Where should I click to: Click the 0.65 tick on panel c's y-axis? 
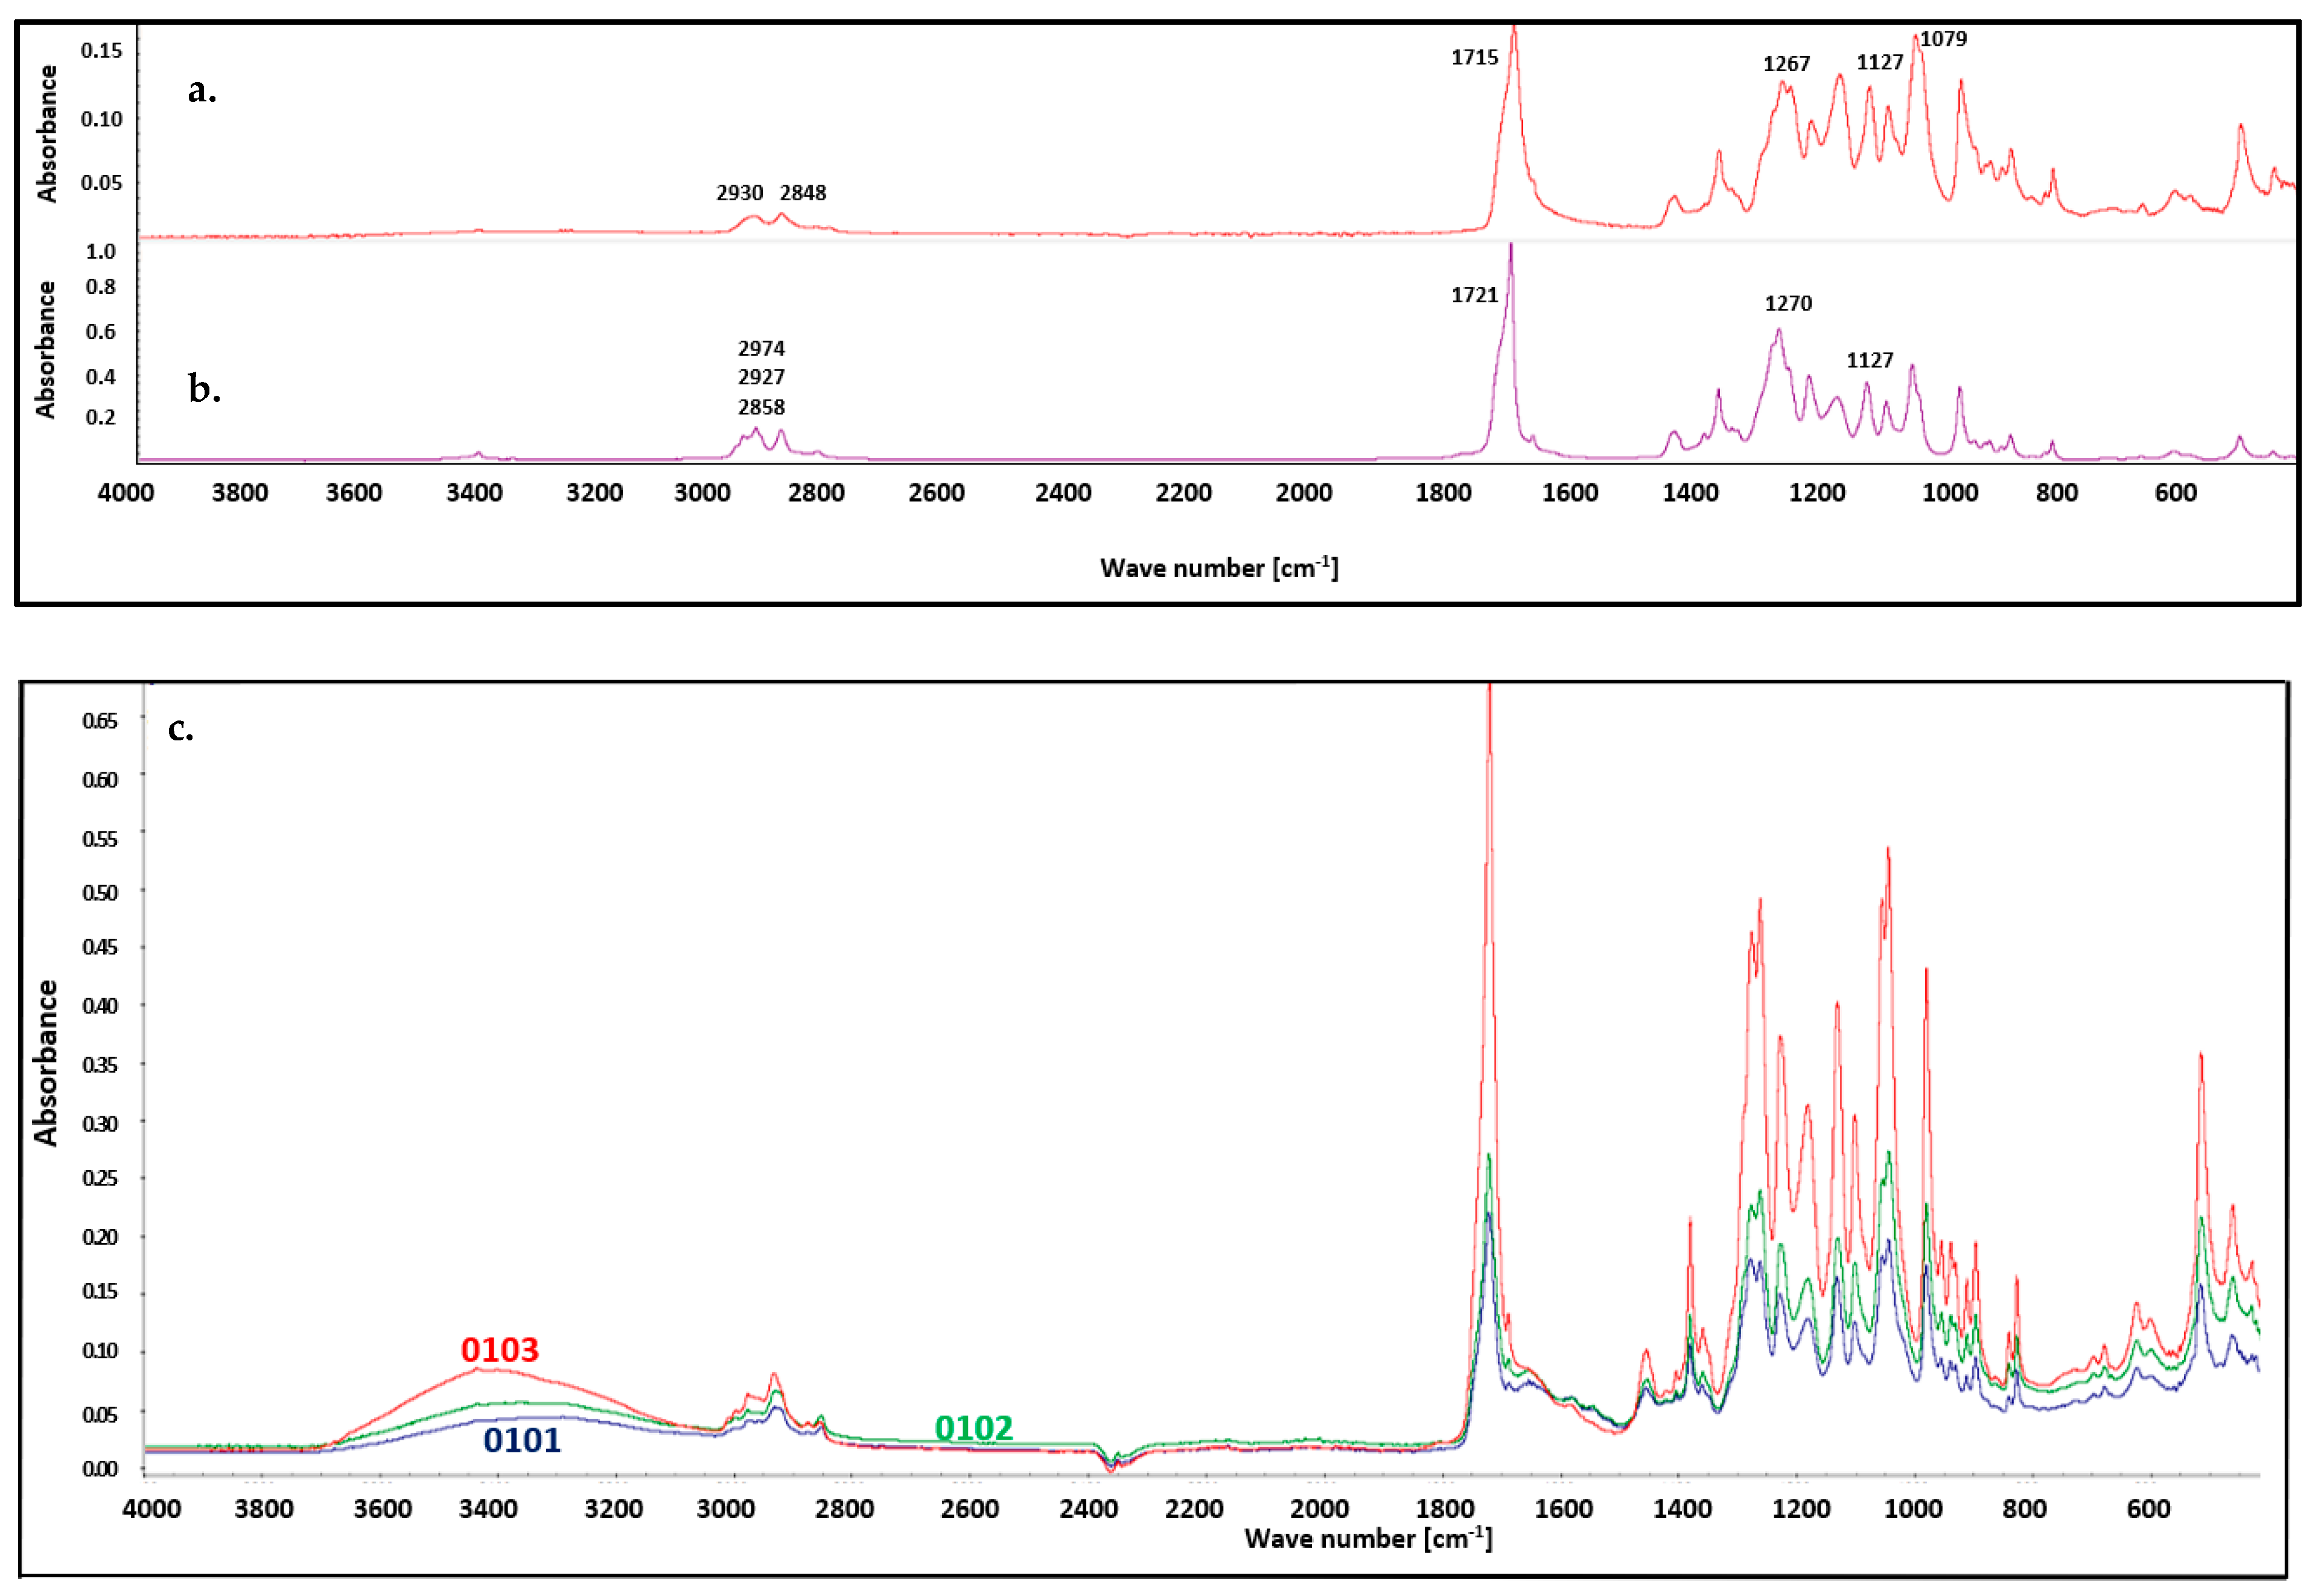[x=100, y=721]
